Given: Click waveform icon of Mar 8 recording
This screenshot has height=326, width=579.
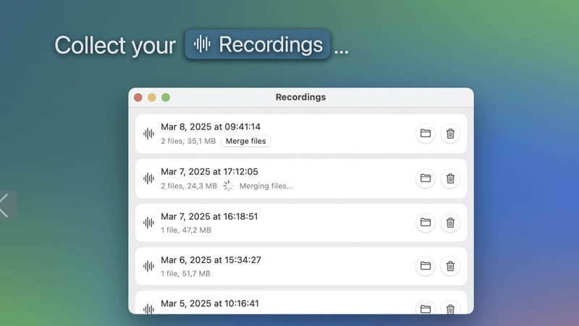Looking at the screenshot, I should click(148, 134).
